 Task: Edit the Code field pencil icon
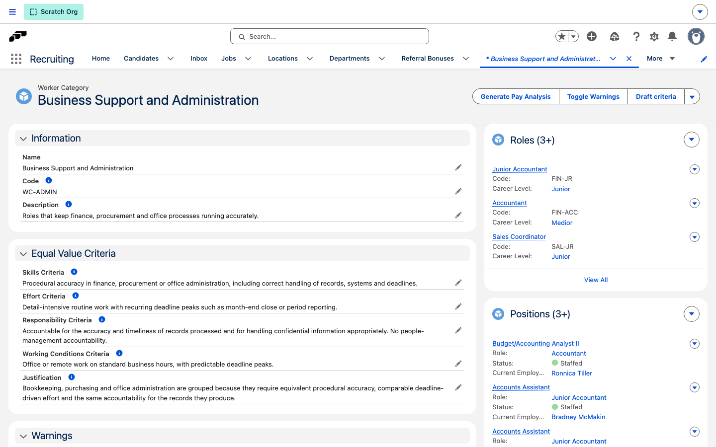458,191
